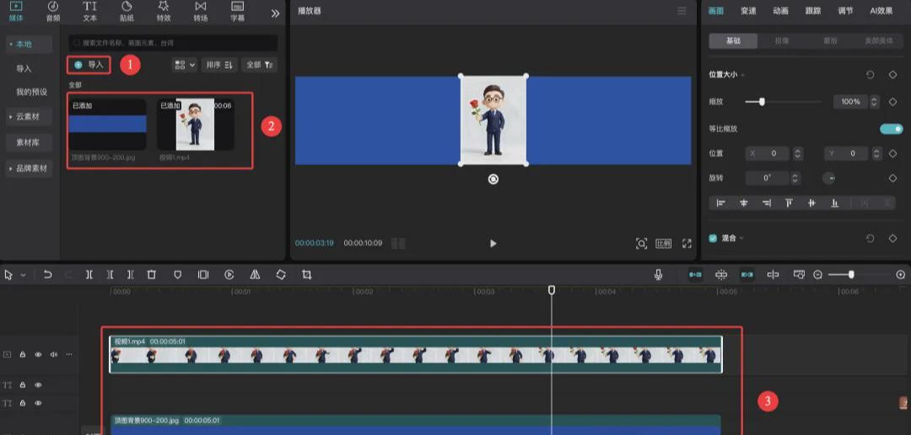
Task: Switch to the 动画 animation tab
Action: tap(780, 11)
